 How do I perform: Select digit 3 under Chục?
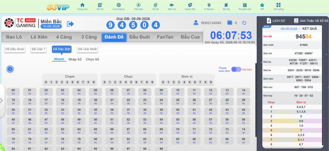pyautogui.click(x=120, y=82)
